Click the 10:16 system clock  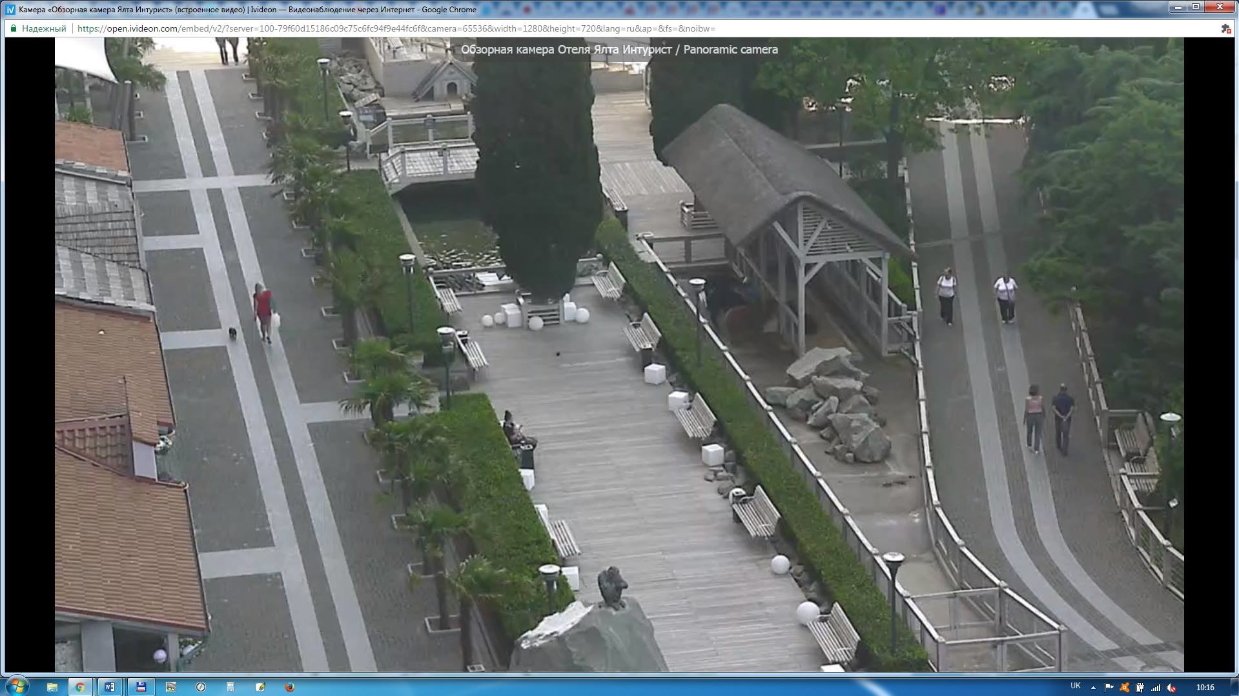[x=1205, y=688]
